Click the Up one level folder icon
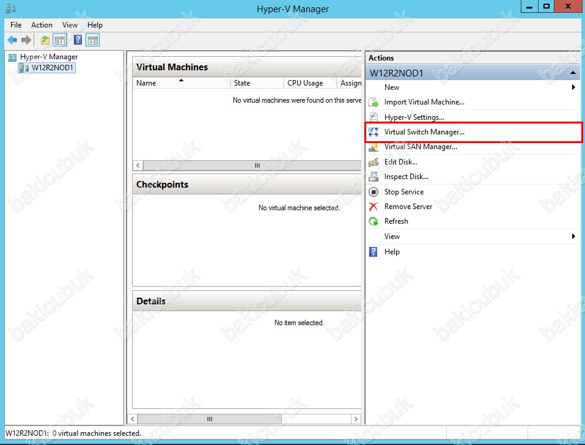Viewport: 585px width, 445px height. [45, 40]
